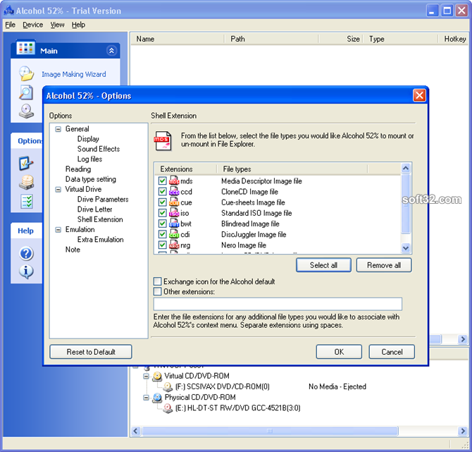
Task: Uncheck the nrg extension checkbox
Action: tap(162, 245)
